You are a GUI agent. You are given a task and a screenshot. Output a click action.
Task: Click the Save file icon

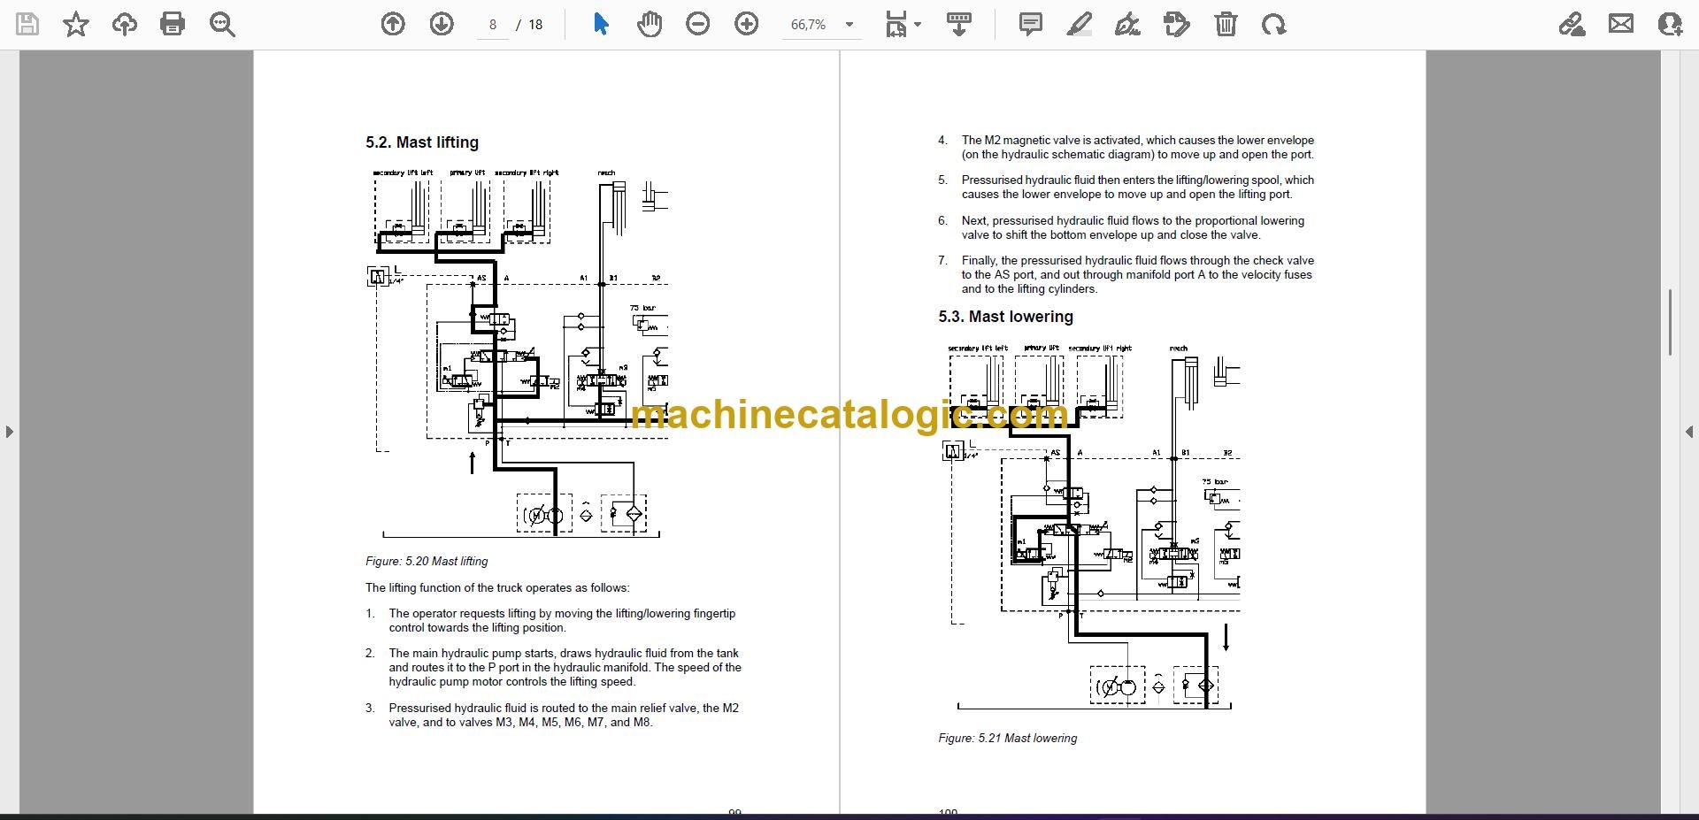(x=27, y=24)
